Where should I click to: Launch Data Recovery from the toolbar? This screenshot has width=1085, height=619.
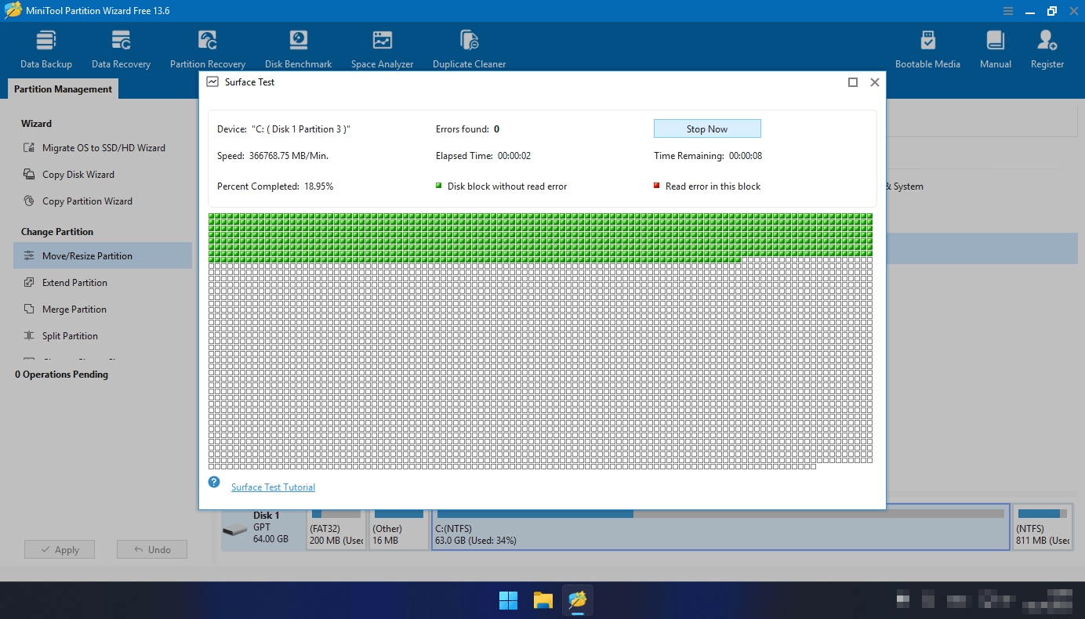tap(121, 49)
